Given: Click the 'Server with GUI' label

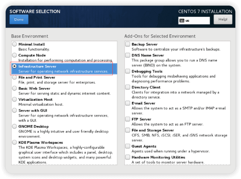Looking at the screenshot, I should point(33,110).
